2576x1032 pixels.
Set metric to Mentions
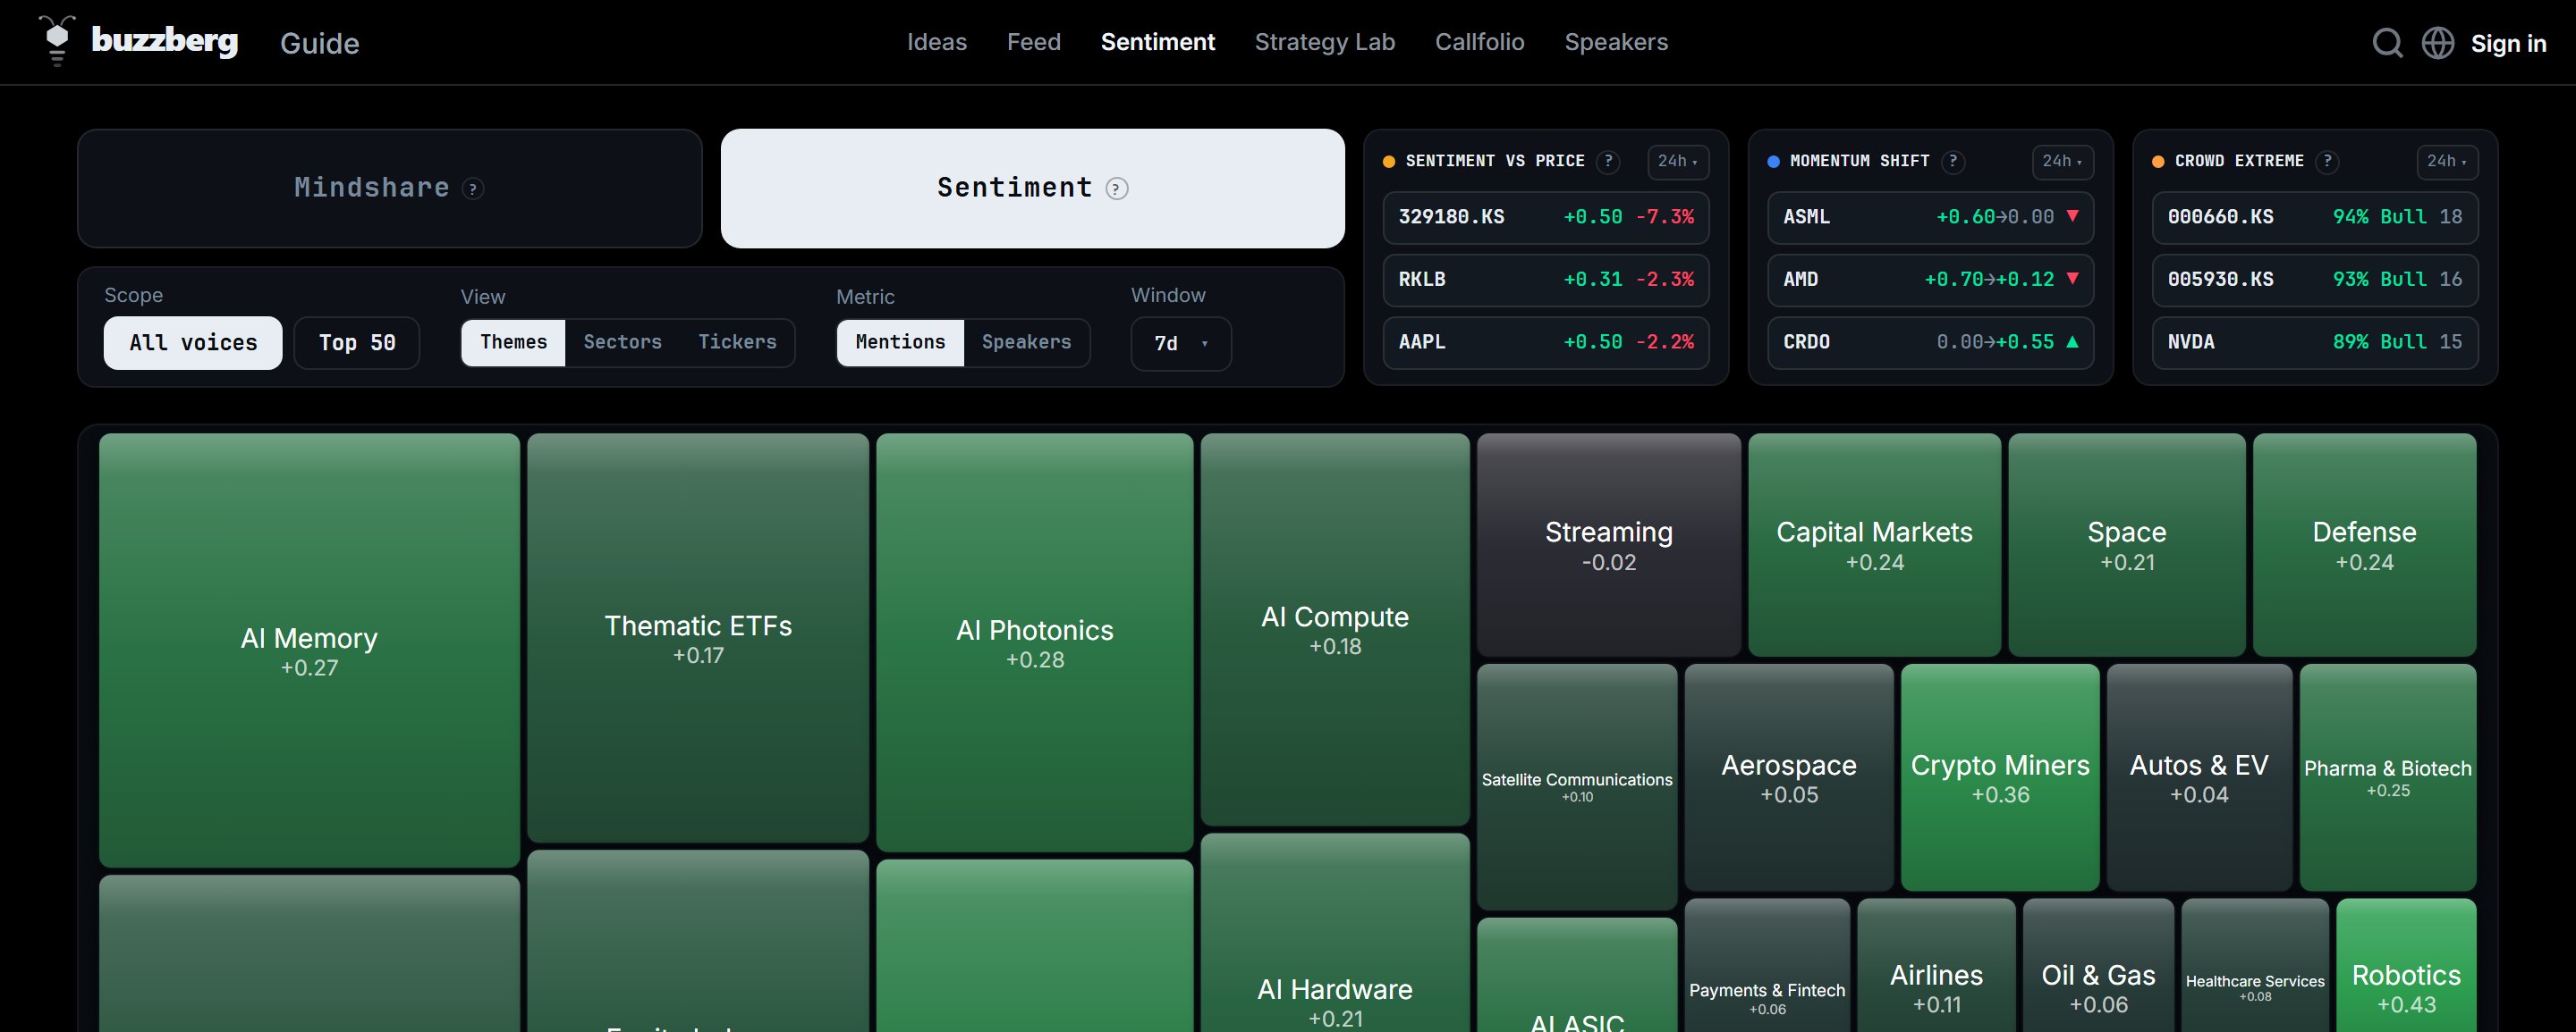(900, 341)
